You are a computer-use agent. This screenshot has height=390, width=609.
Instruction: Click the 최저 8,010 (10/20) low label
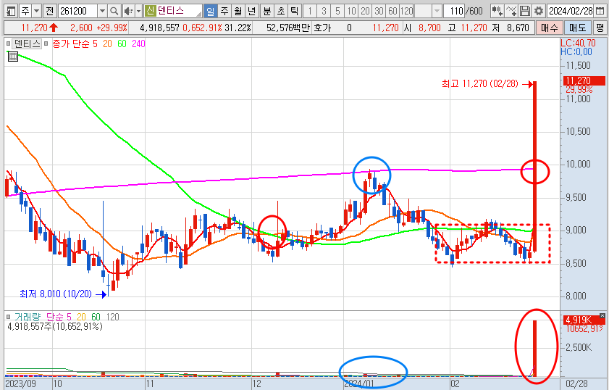pyautogui.click(x=56, y=294)
